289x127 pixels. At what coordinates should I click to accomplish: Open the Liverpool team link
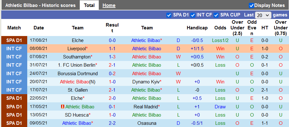77,49
